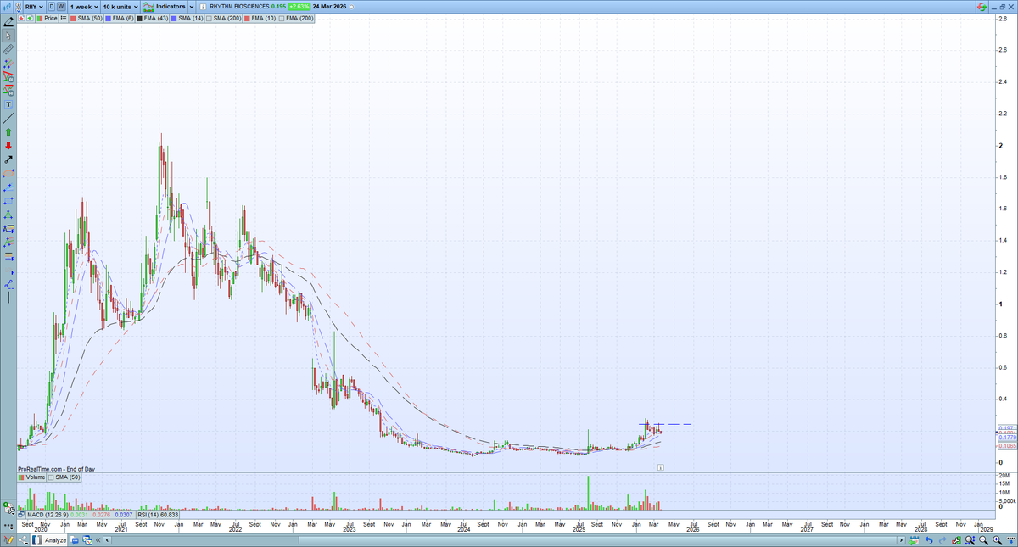Viewport: 1018px width, 547px height.
Task: Select the triangle drawing tool
Action: click(8, 215)
